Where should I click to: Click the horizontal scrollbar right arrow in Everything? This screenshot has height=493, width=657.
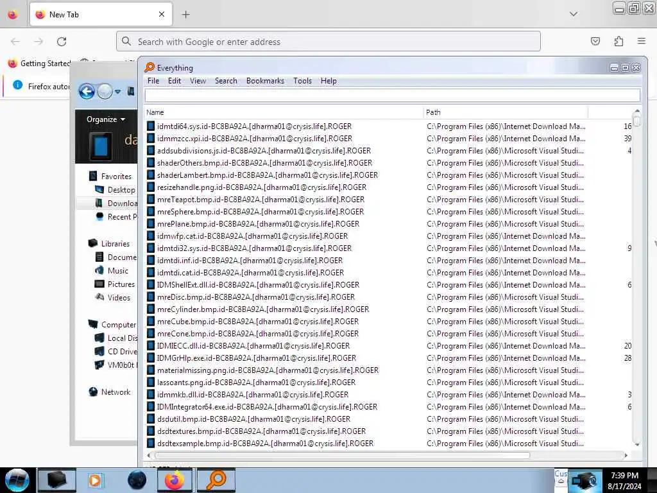pyautogui.click(x=626, y=455)
